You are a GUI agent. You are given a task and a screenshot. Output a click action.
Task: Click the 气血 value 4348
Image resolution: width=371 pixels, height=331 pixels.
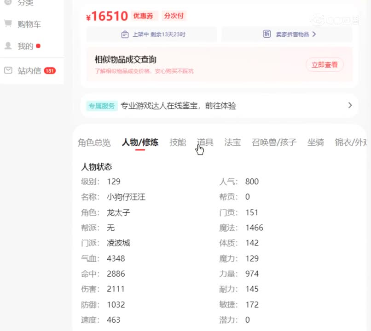tap(116, 258)
